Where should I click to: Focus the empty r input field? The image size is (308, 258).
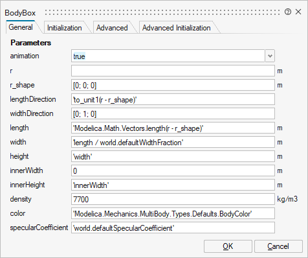tap(173, 71)
